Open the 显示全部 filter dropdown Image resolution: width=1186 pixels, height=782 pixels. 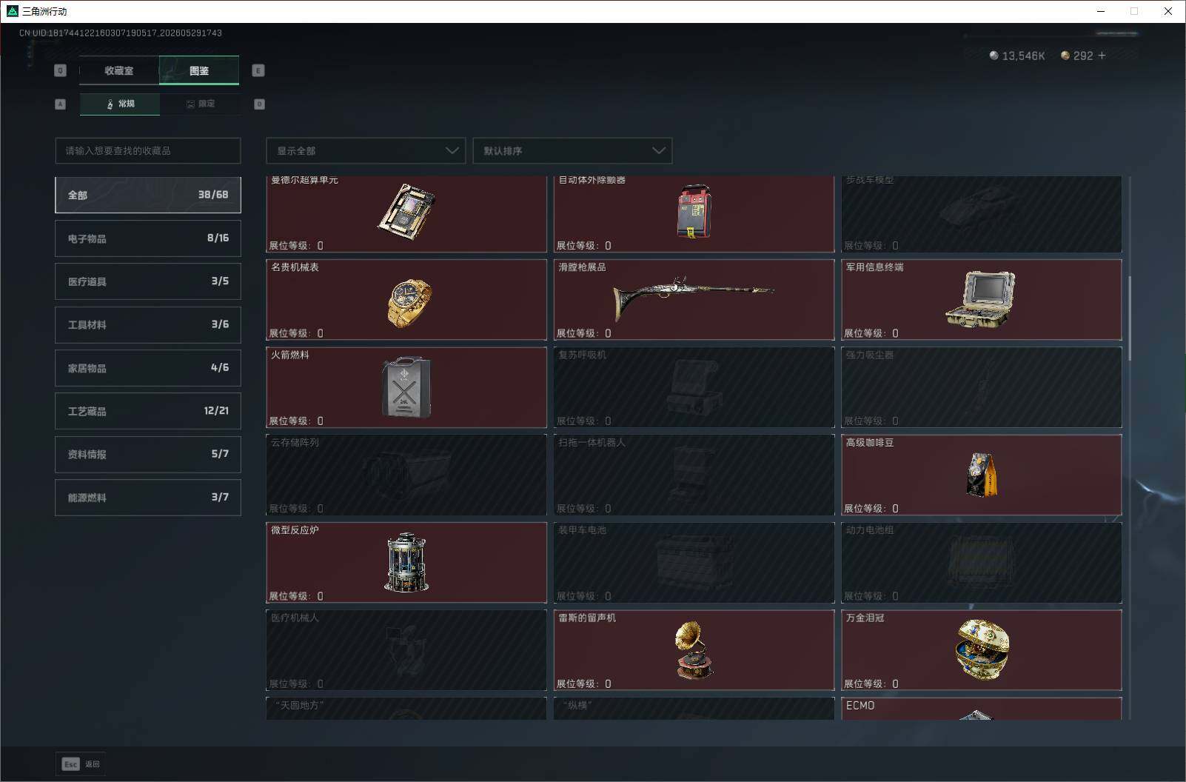(x=366, y=150)
